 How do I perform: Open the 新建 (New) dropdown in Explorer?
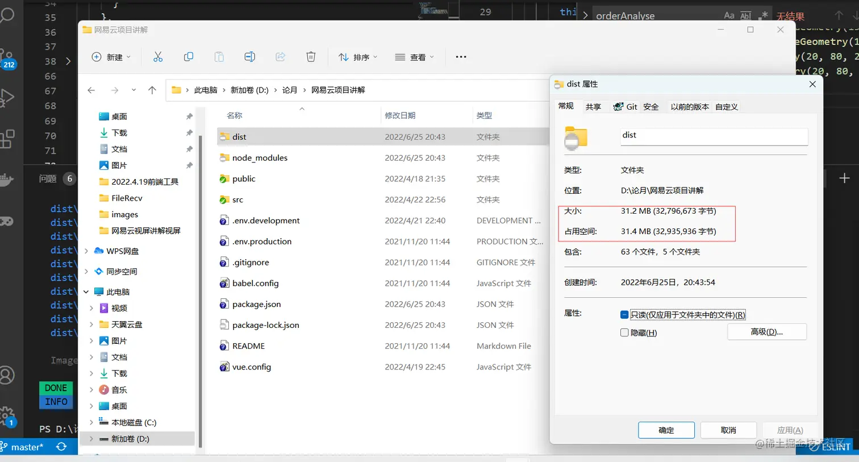tap(111, 57)
